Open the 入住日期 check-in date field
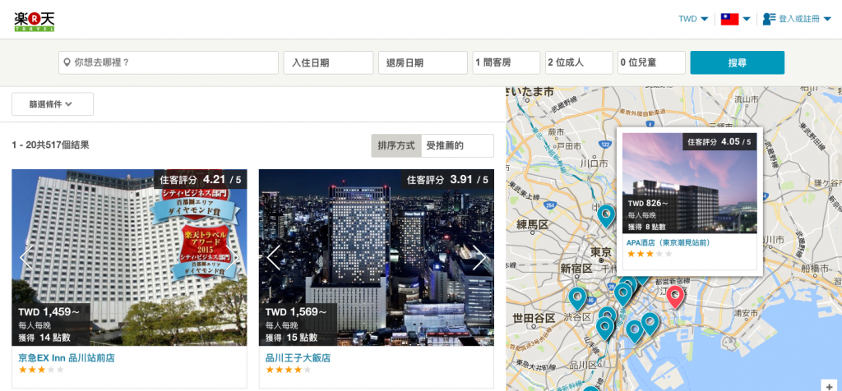 pos(328,62)
